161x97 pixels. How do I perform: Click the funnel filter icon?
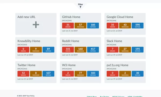(x=80, y=7)
